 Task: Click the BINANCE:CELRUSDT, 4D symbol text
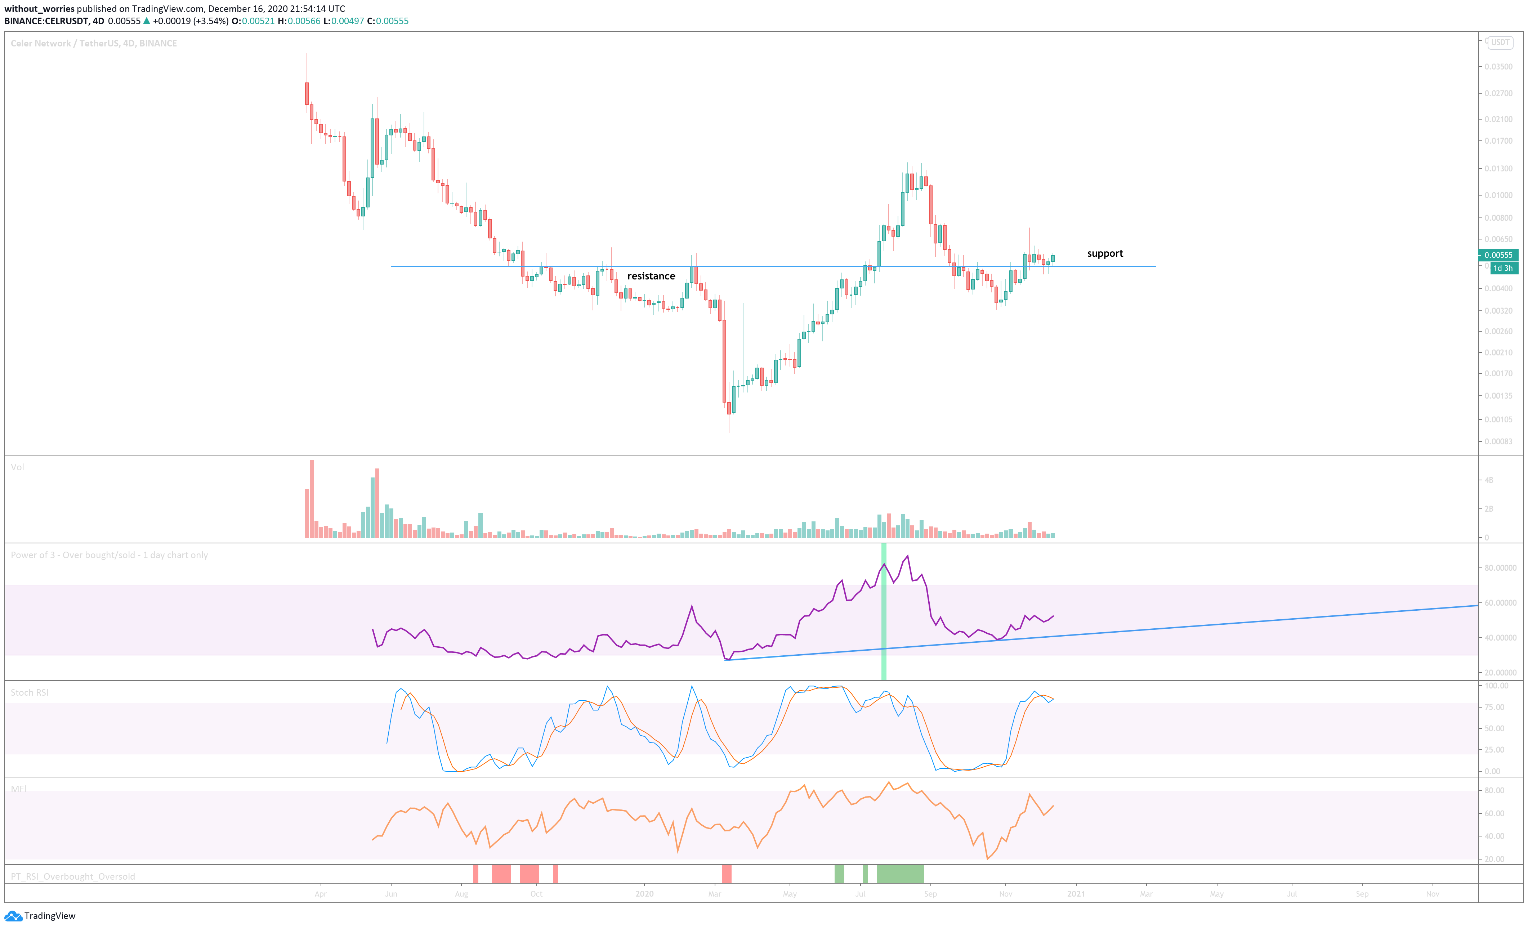coord(54,21)
